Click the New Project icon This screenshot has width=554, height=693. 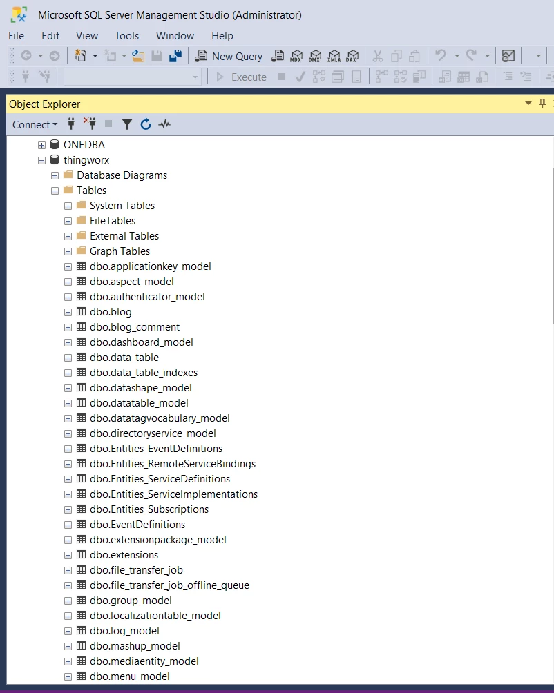(80, 56)
